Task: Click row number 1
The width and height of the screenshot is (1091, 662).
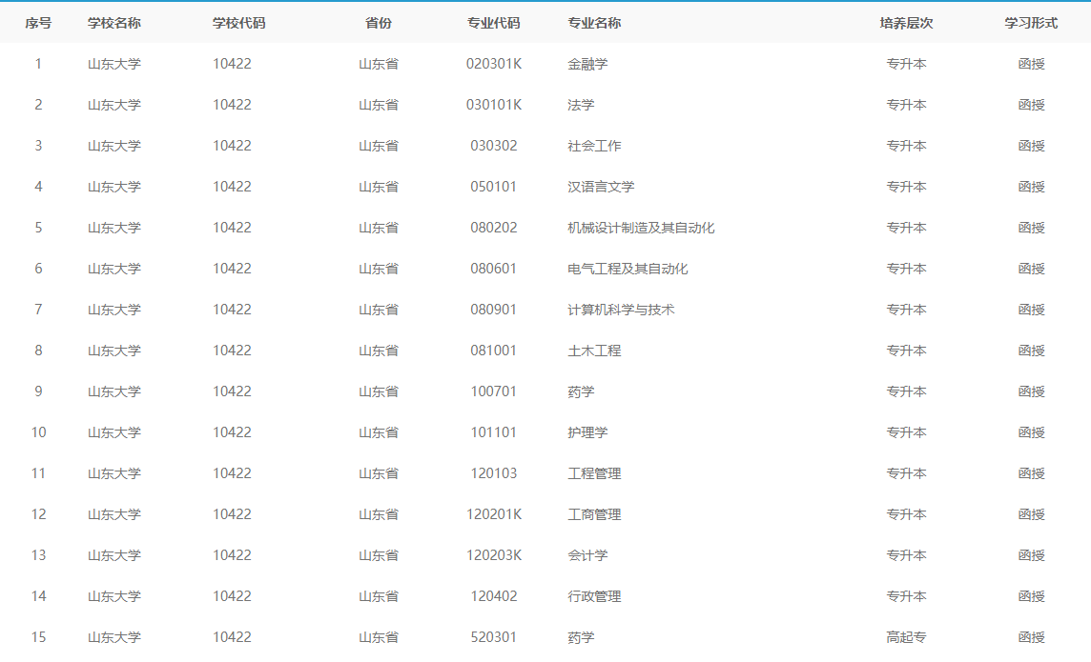Action: coord(38,64)
